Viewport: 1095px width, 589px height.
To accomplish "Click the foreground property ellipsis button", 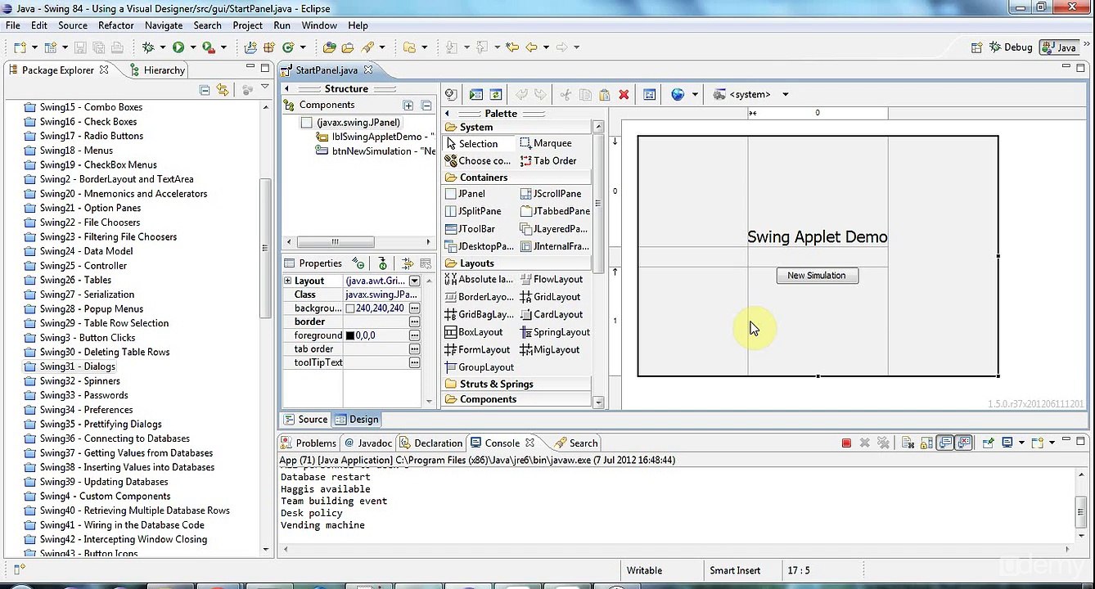I will (415, 335).
